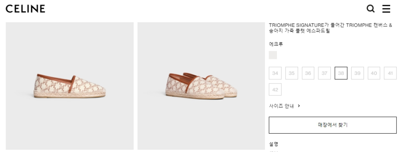399x152 pixels.
Task: Pick the selected size 38 box
Action: coord(341,73)
